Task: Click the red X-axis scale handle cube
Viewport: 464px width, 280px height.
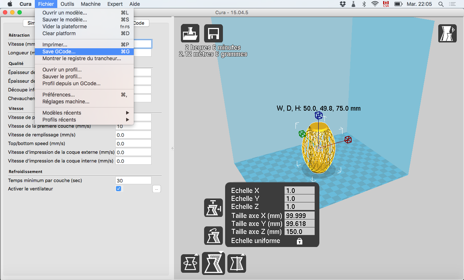Action: coord(348,140)
